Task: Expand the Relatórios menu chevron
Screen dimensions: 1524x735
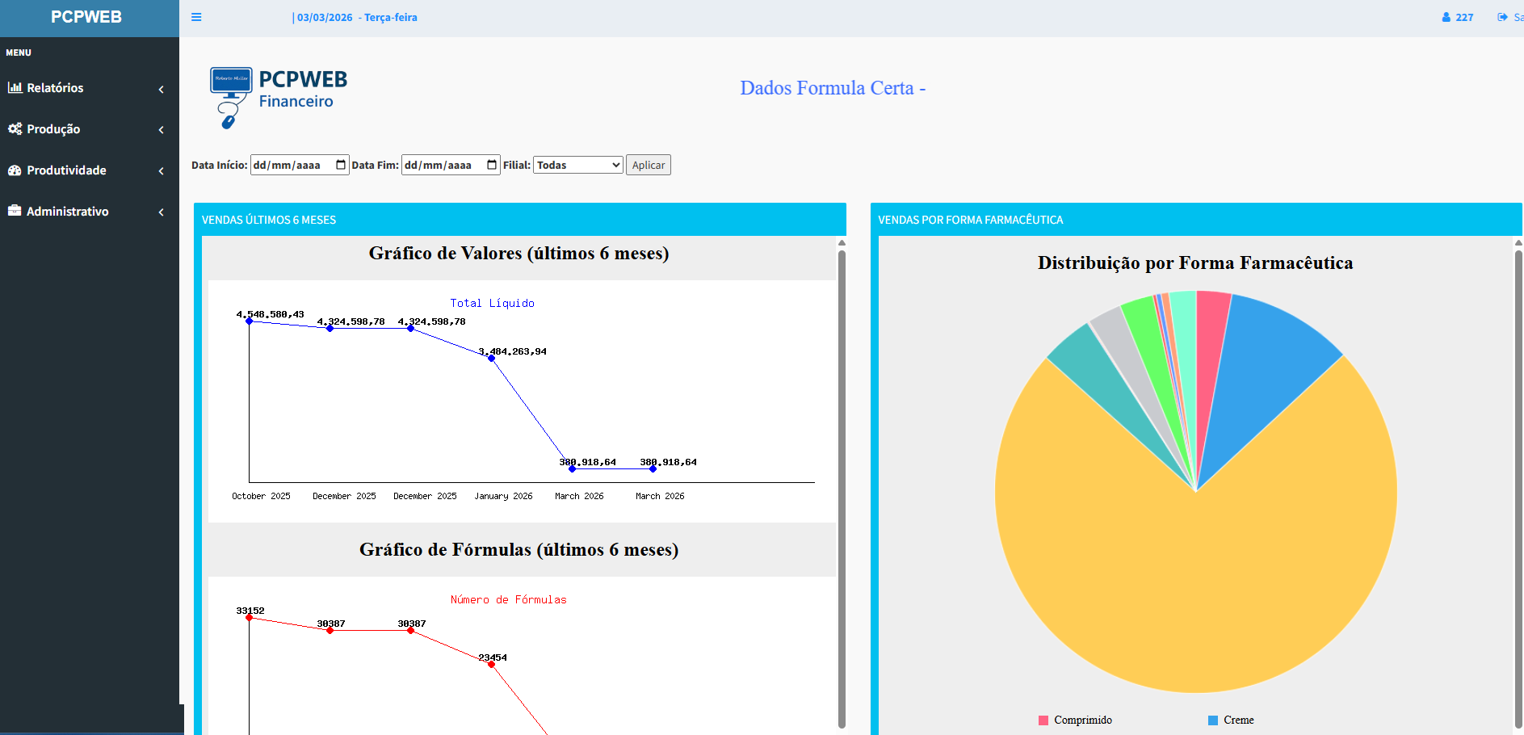Action: click(161, 89)
